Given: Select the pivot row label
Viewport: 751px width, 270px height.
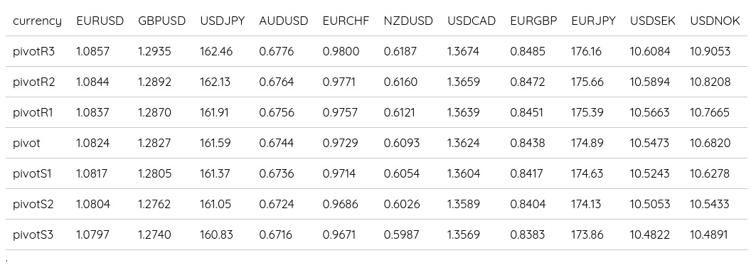Looking at the screenshot, I should point(27,143).
